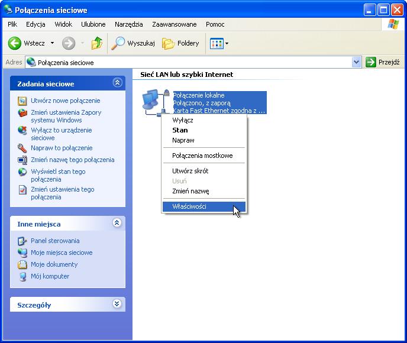Select Połączenia mostkowe context menu item

[204, 156]
